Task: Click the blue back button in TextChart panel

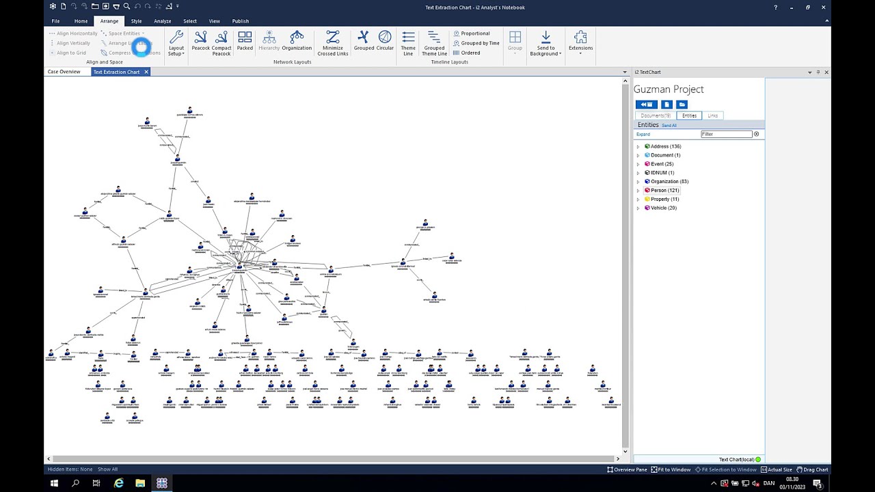Action: click(646, 105)
